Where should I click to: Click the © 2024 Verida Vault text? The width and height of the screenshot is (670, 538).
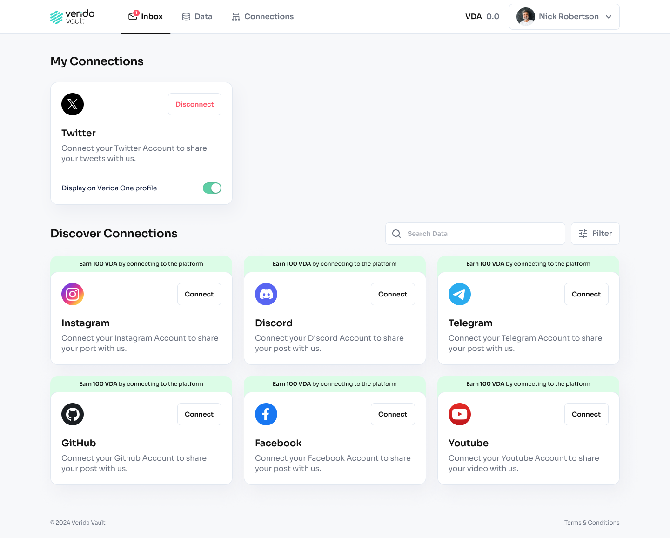tap(78, 523)
